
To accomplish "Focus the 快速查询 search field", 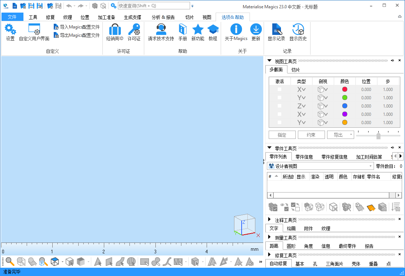I will [x=154, y=6].
